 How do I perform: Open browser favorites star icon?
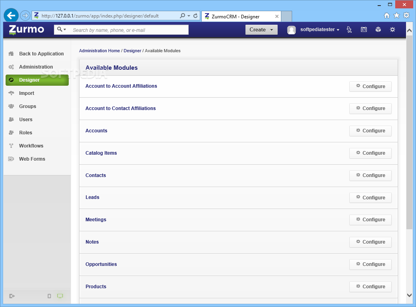(x=396, y=15)
